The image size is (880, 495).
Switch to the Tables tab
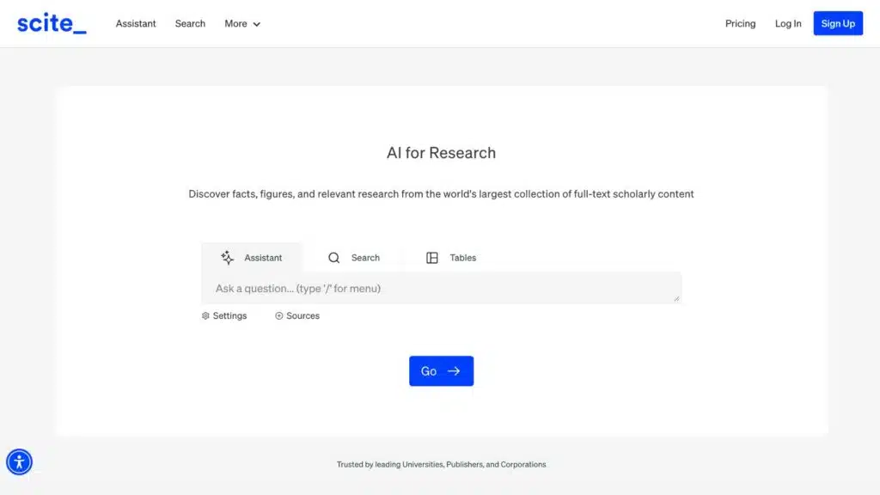click(x=462, y=258)
